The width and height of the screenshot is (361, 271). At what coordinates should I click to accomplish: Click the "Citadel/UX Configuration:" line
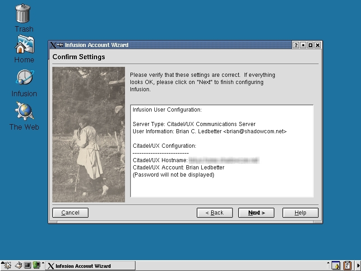[x=164, y=146]
